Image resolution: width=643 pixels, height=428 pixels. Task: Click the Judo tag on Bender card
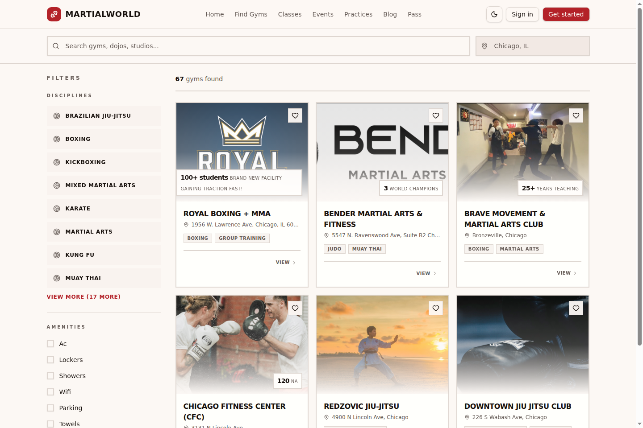[x=334, y=249]
